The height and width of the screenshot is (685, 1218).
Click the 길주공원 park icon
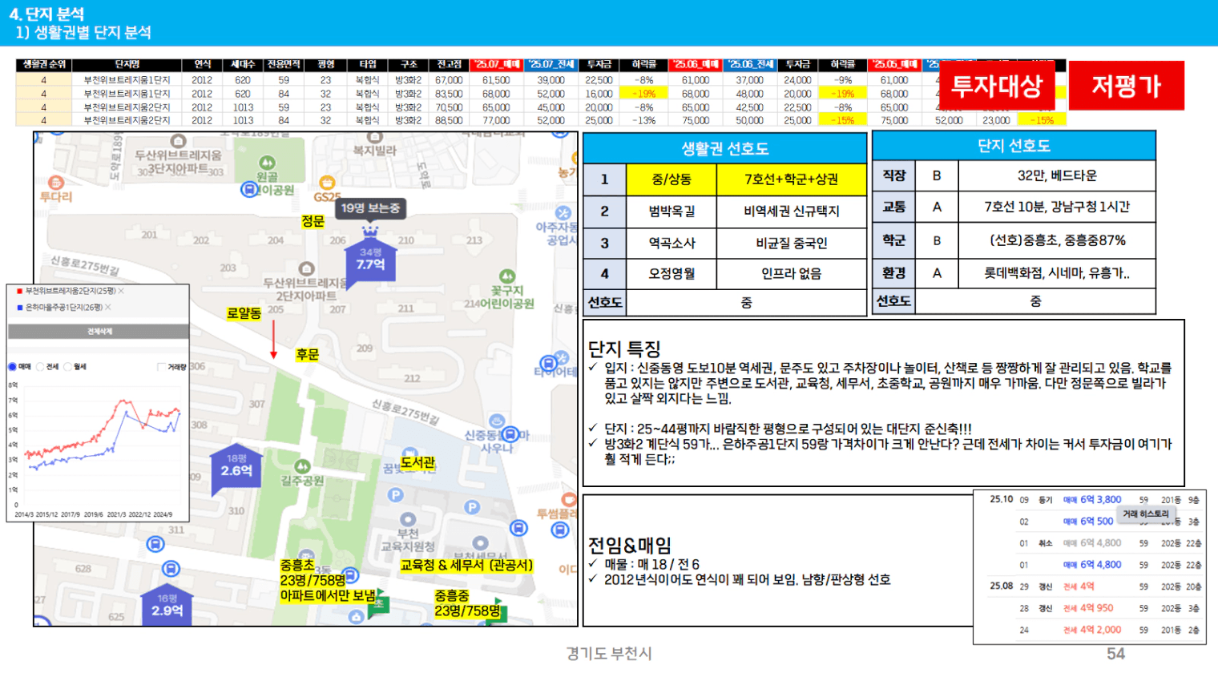[x=302, y=466]
